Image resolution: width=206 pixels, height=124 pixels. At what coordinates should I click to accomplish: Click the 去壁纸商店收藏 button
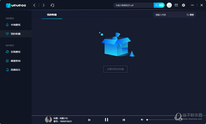click(x=115, y=69)
